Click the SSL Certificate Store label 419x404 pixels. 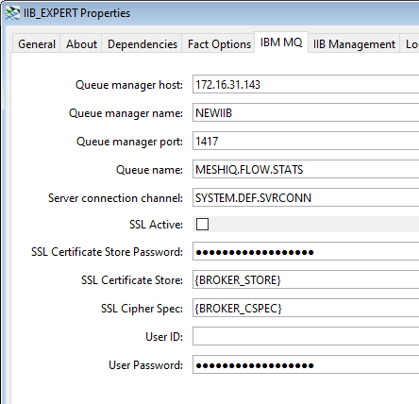[x=132, y=280]
